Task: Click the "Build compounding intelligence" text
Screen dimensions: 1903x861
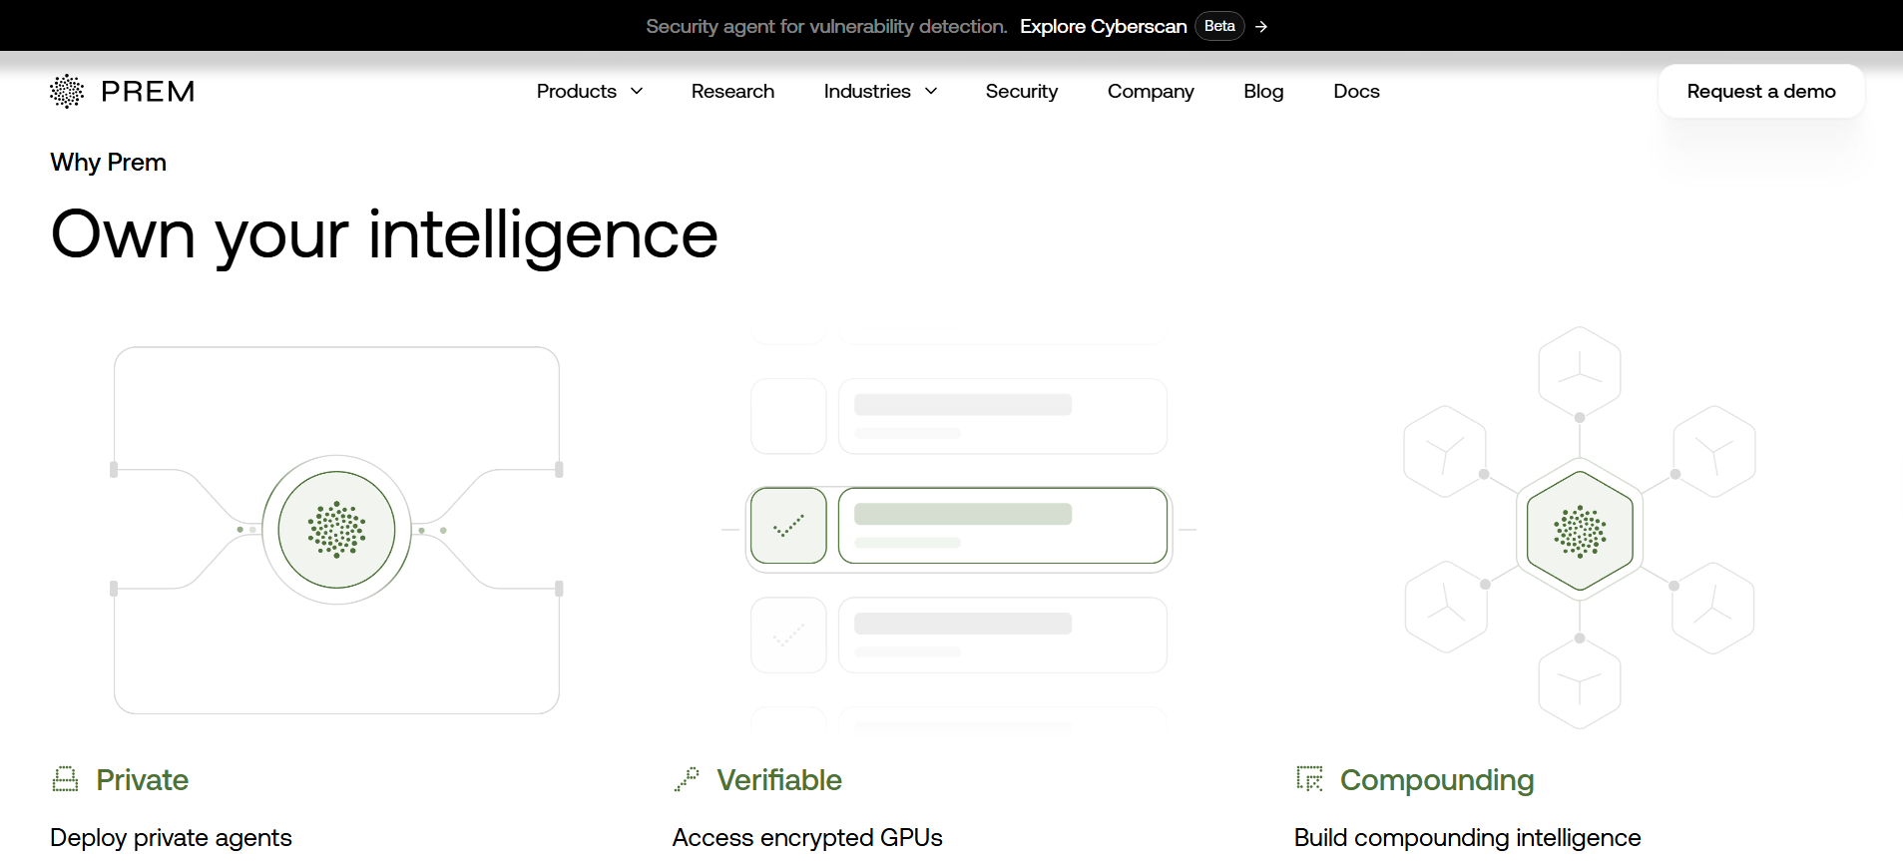Action: click(1468, 838)
